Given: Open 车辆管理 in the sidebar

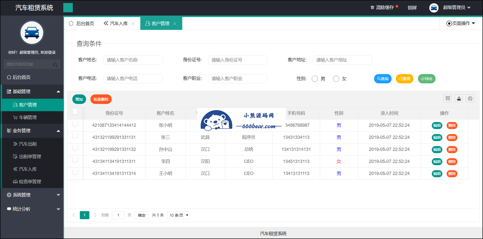Looking at the screenshot, I should tap(32, 117).
